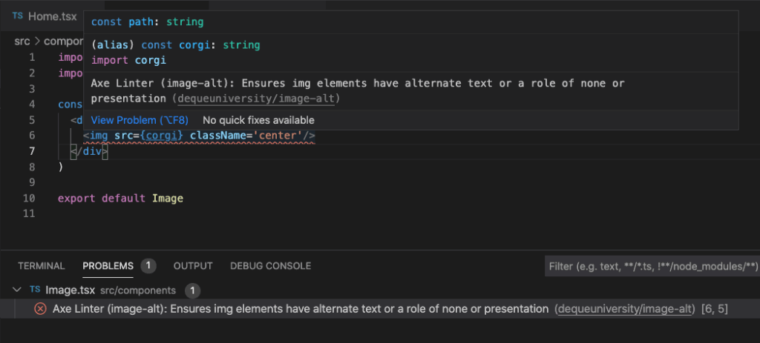Switch to the OUTPUT panel tab
The image size is (760, 343).
(193, 265)
